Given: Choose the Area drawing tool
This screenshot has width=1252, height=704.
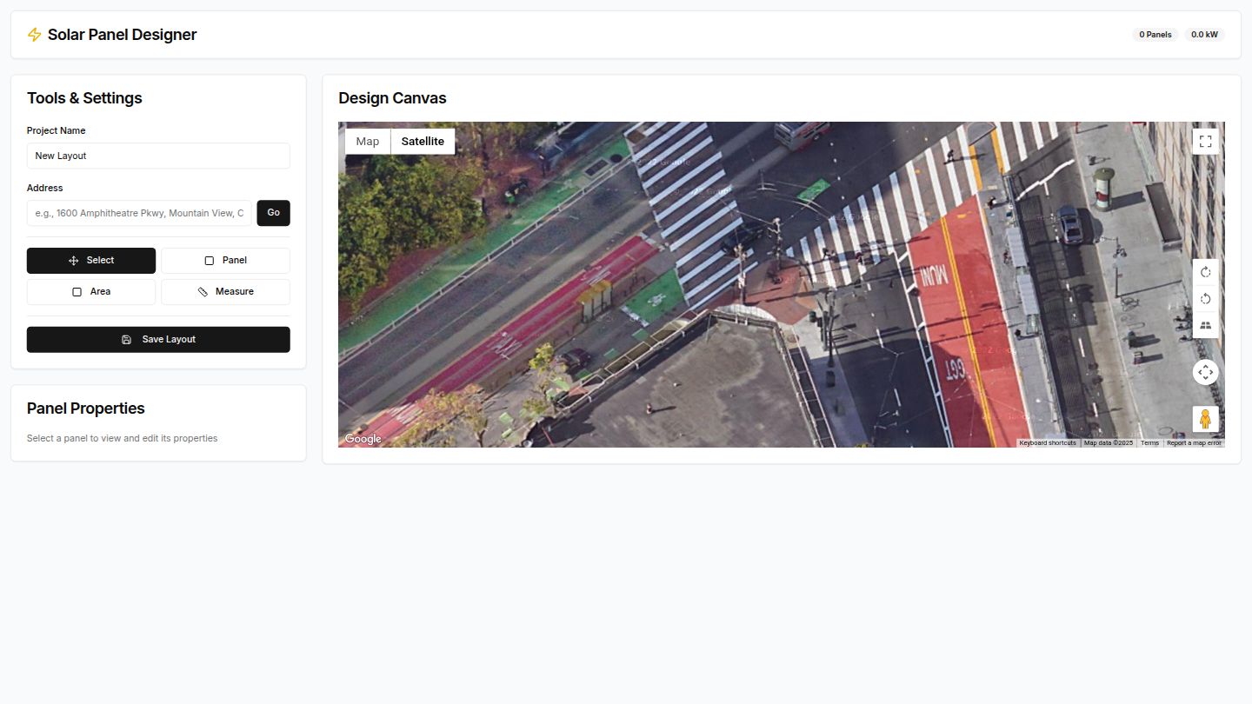Looking at the screenshot, I should point(91,292).
